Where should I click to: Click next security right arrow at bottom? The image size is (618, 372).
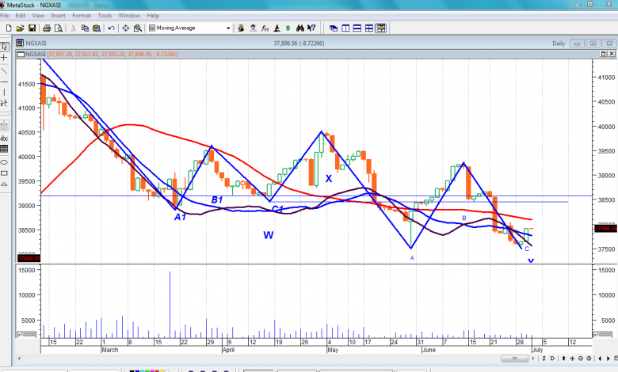608,359
